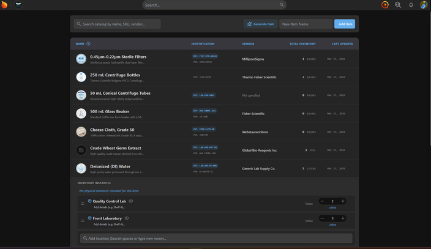Increase Front Laboratory quantity
The height and width of the screenshot is (249, 431).
pos(343,218)
